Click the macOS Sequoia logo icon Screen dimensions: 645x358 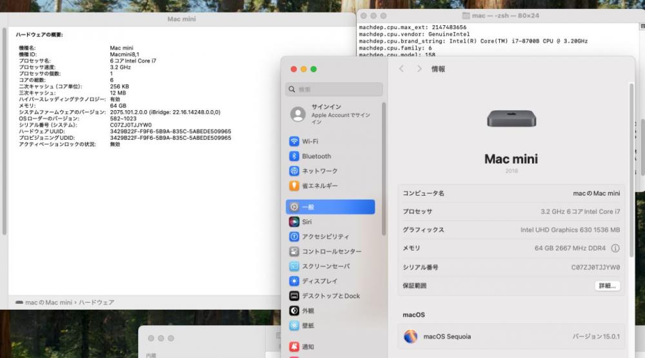(x=410, y=336)
